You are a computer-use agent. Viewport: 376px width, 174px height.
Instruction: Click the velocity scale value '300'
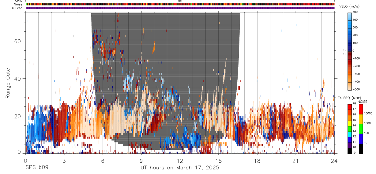(x=355, y=27)
